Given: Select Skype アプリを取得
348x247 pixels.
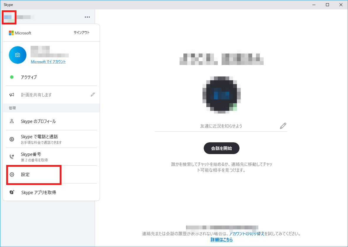Looking at the screenshot, I should click(51, 192).
